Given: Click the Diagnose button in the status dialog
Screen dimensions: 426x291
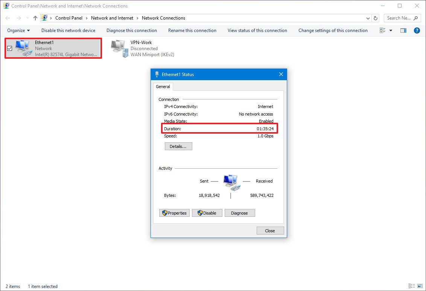Looking at the screenshot, I should (240, 213).
